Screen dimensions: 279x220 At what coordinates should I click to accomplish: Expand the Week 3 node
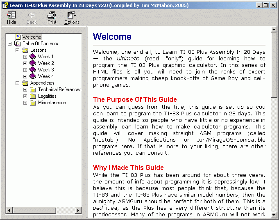pos(25,70)
